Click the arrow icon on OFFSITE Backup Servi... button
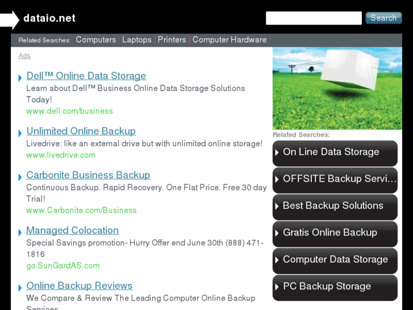 [277, 179]
